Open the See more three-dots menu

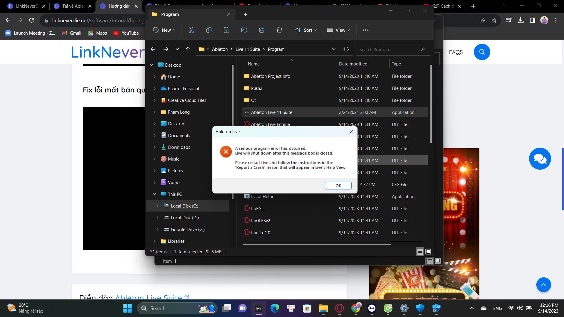click(x=365, y=30)
